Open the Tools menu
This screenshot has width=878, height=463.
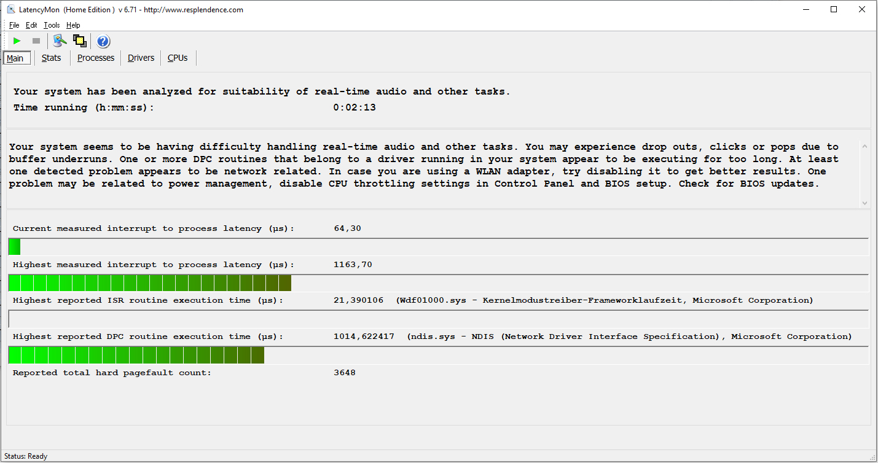tap(52, 25)
